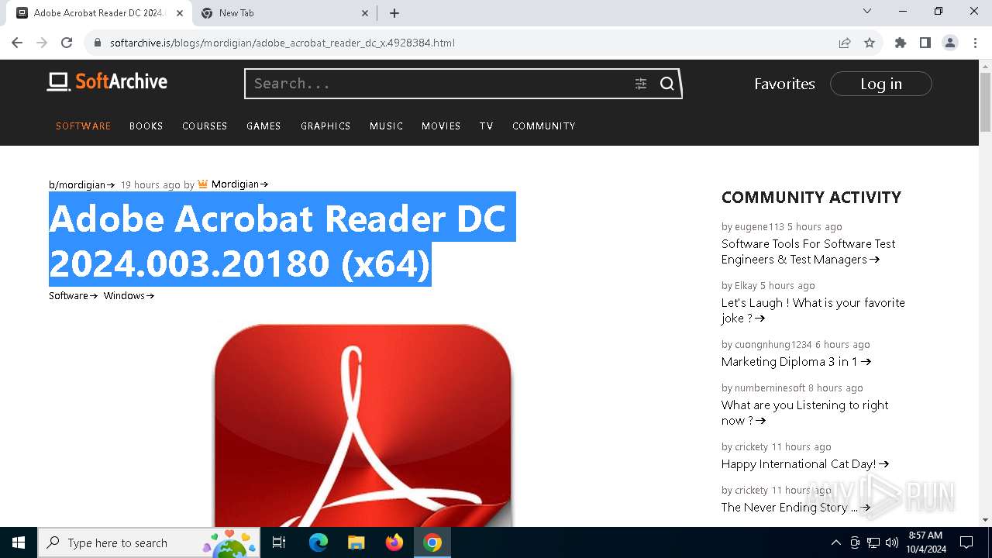Open the network tray icon
The image size is (992, 558).
pyautogui.click(x=873, y=542)
